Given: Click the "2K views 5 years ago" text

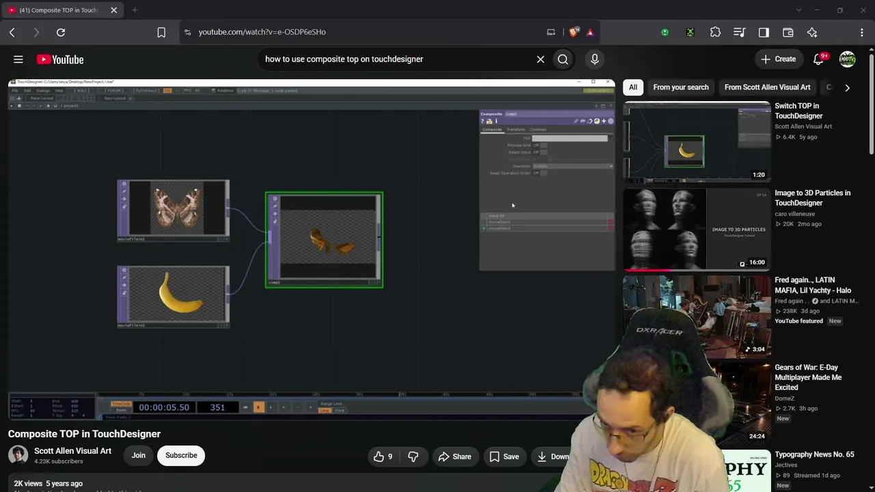Looking at the screenshot, I should (48, 484).
